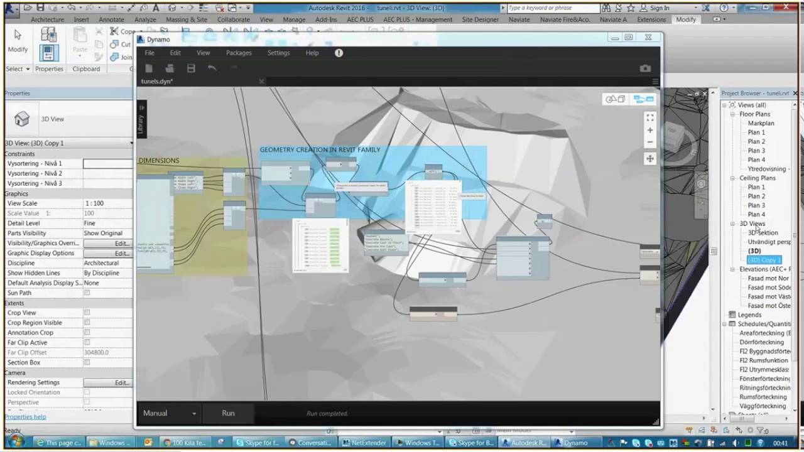Toggle Annotation Crop checkbox
The height and width of the screenshot is (452, 804).
(87, 333)
